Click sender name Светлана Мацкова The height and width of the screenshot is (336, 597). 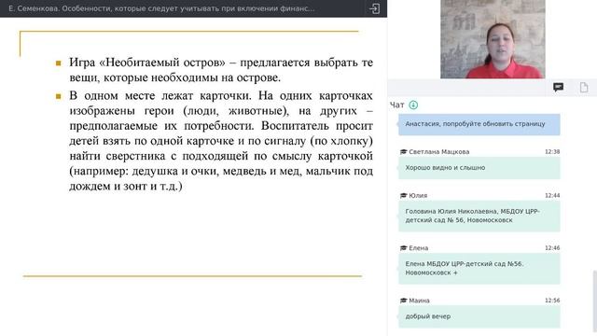pos(439,151)
